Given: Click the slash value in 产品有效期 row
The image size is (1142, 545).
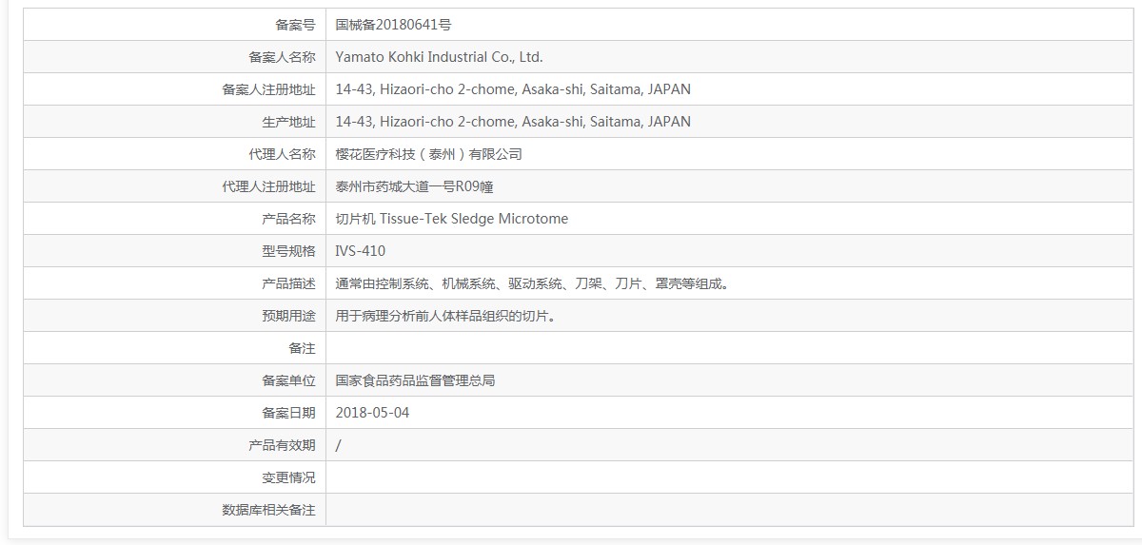Looking at the screenshot, I should click(339, 445).
